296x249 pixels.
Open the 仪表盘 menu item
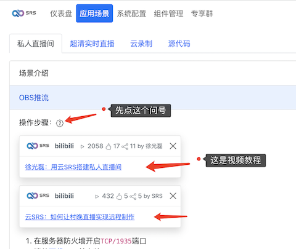(61, 14)
